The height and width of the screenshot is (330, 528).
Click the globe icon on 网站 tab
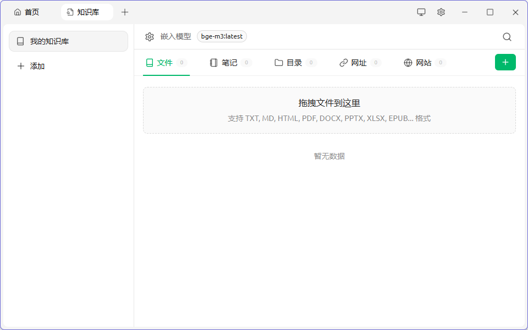coord(408,63)
